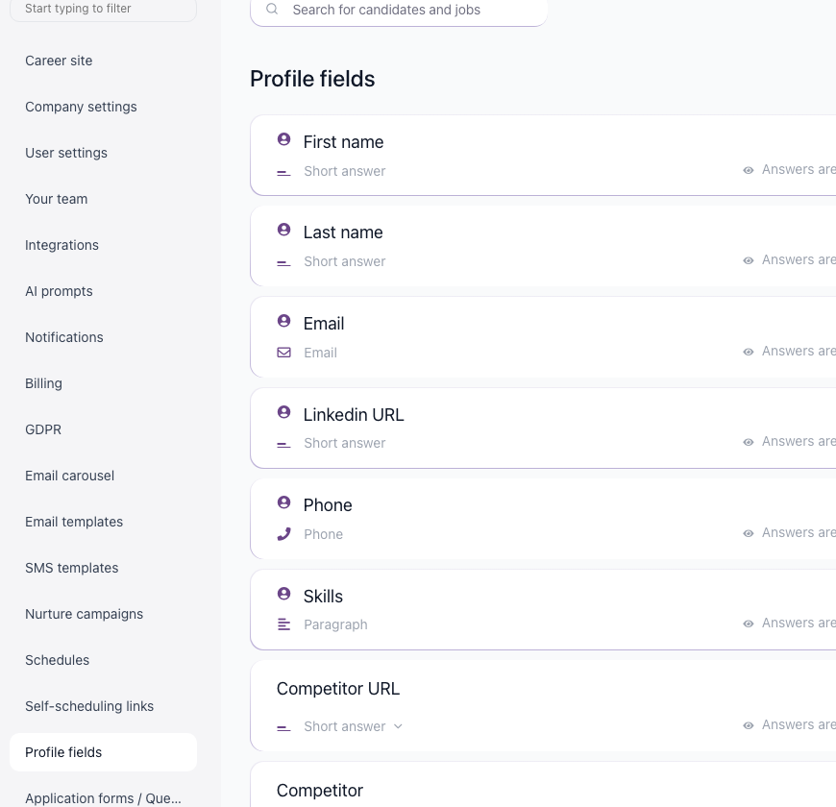The image size is (836, 807).
Task: Focus the Search for candidates and jobs field
Action: click(x=399, y=11)
